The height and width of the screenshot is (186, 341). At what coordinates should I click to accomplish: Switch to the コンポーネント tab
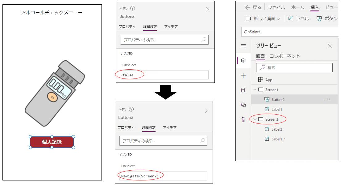[x=285, y=56]
